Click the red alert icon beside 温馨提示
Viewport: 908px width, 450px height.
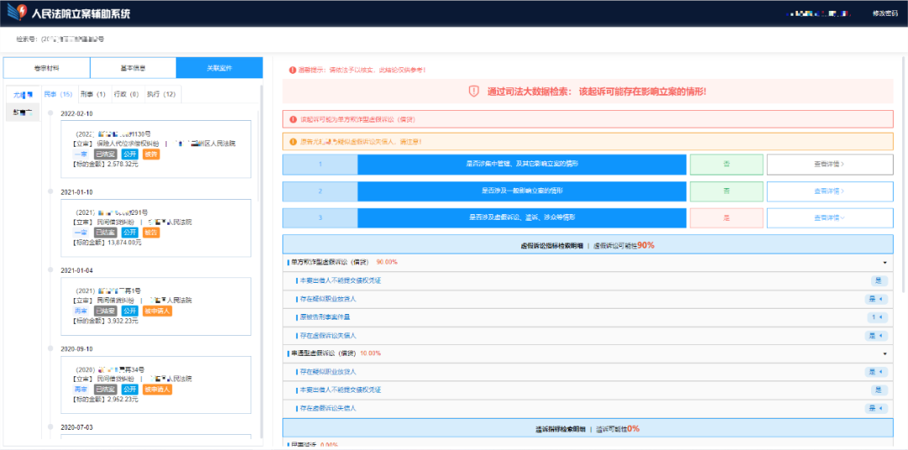pyautogui.click(x=293, y=71)
